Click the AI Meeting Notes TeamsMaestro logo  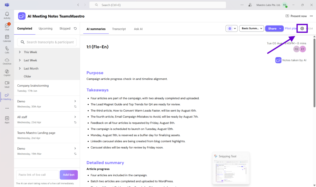[22, 16]
